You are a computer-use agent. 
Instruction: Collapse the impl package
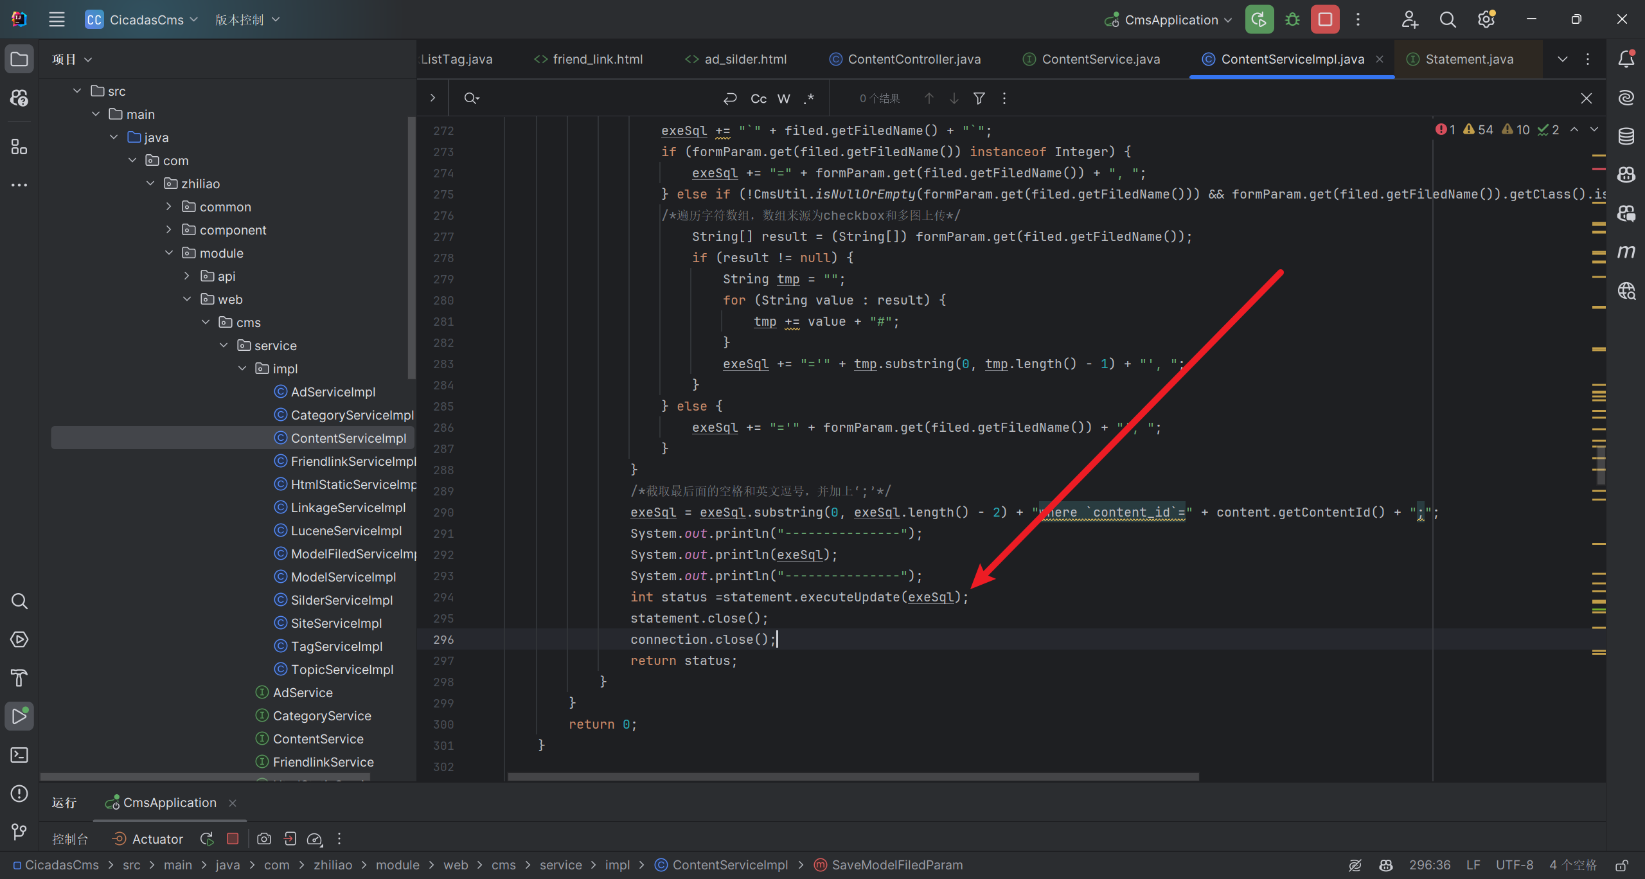[x=242, y=368]
